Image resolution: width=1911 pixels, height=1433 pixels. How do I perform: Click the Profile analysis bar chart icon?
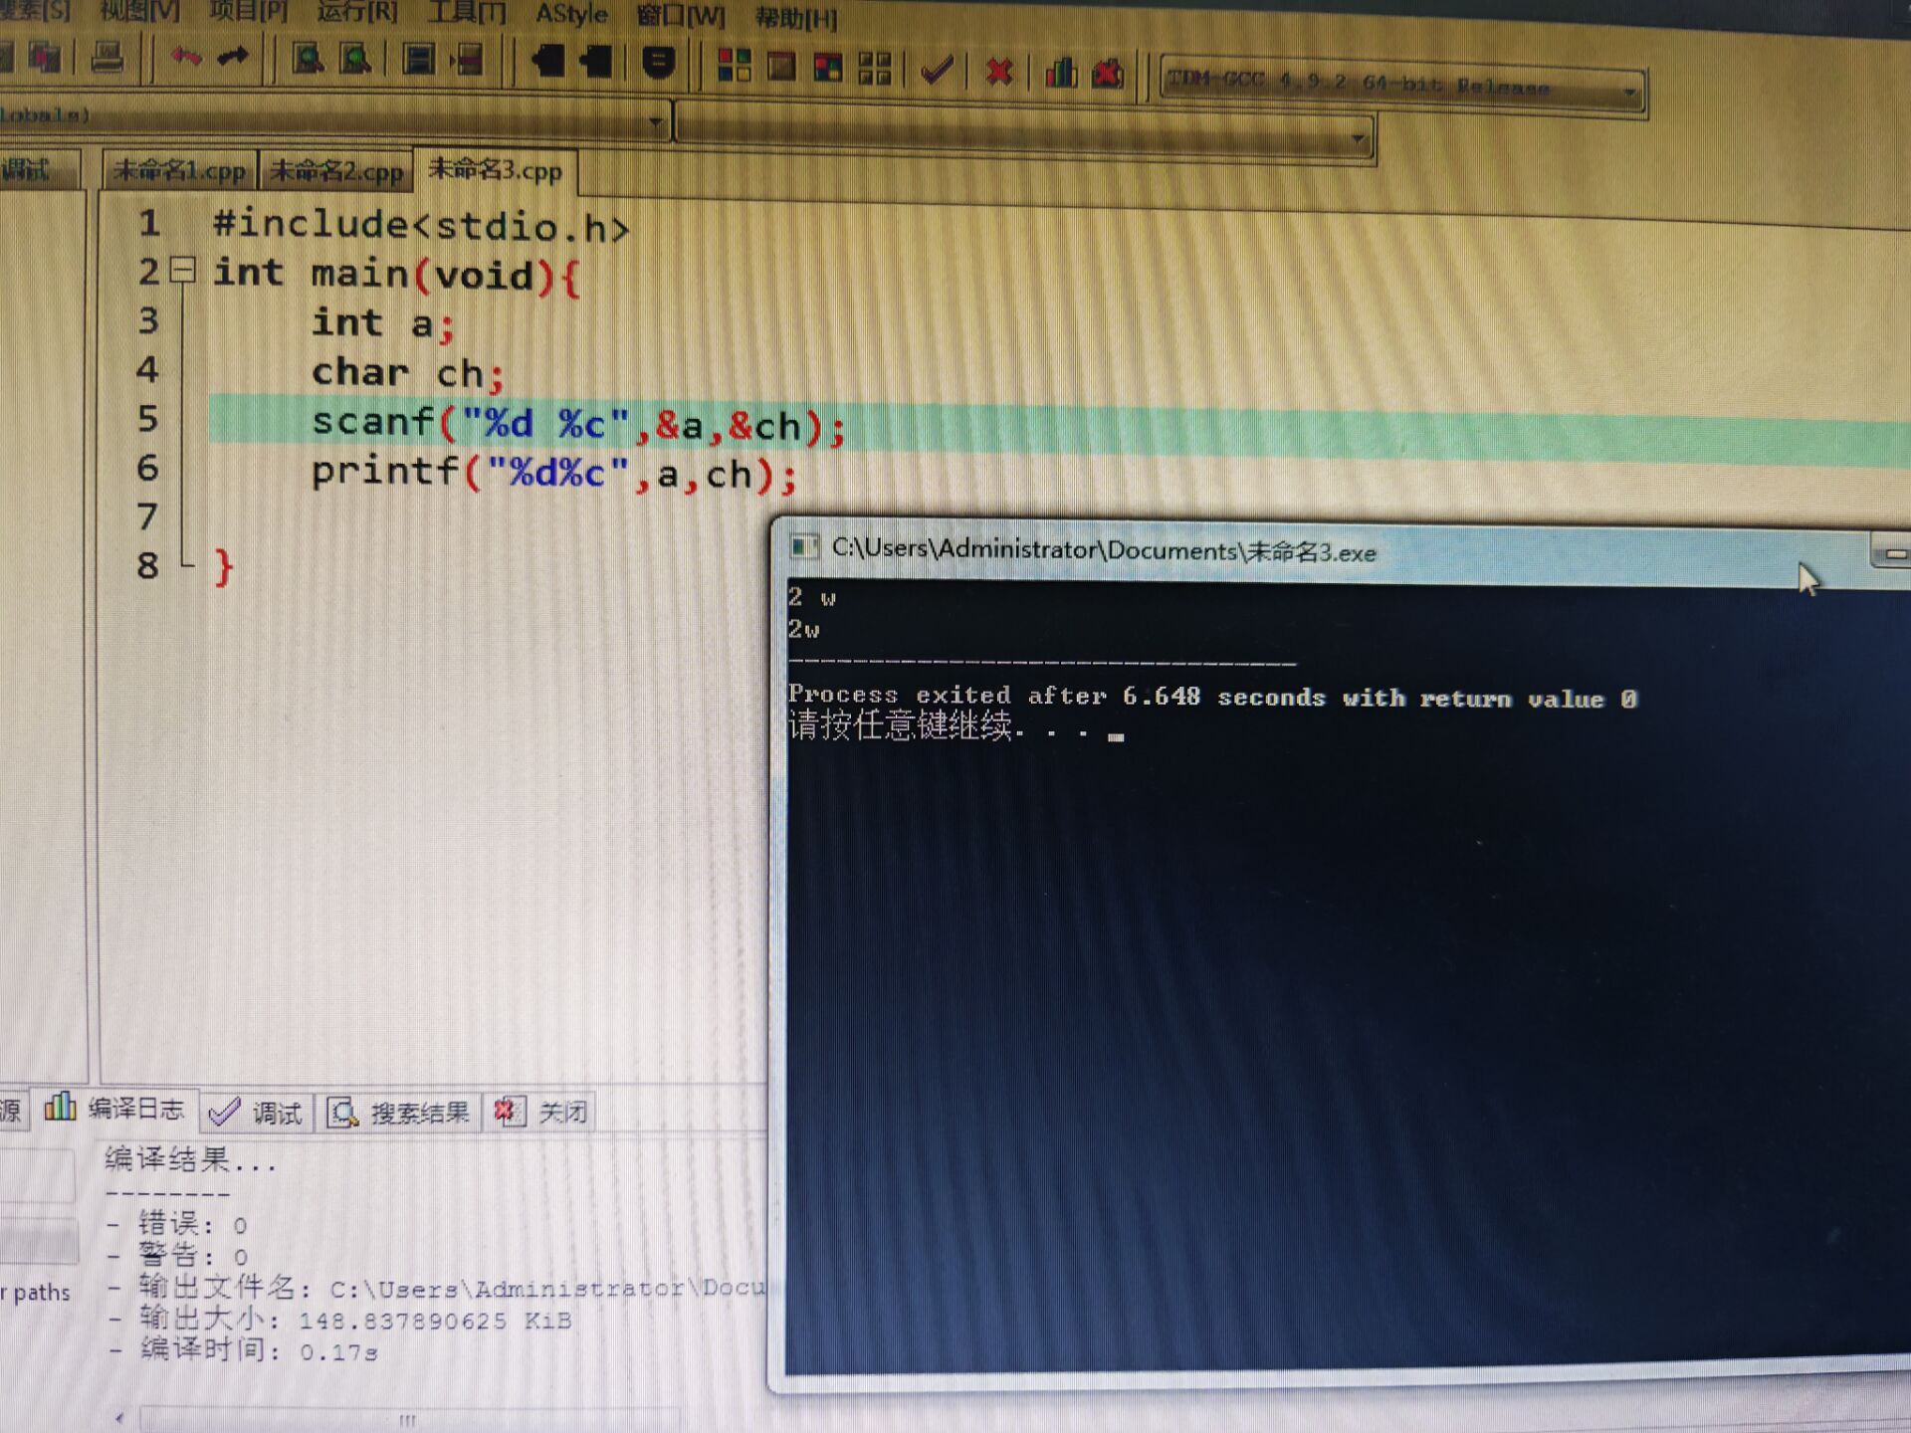tap(1061, 73)
